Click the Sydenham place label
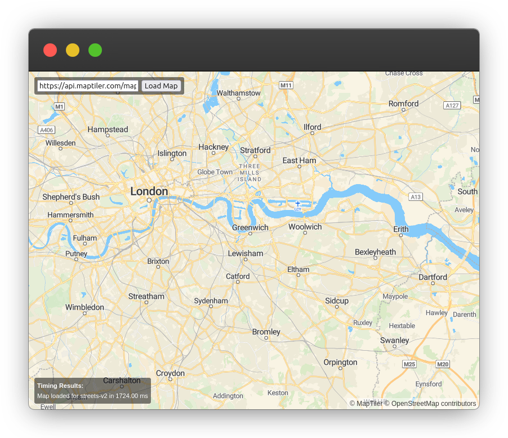The width and height of the screenshot is (508, 438). pyautogui.click(x=211, y=301)
